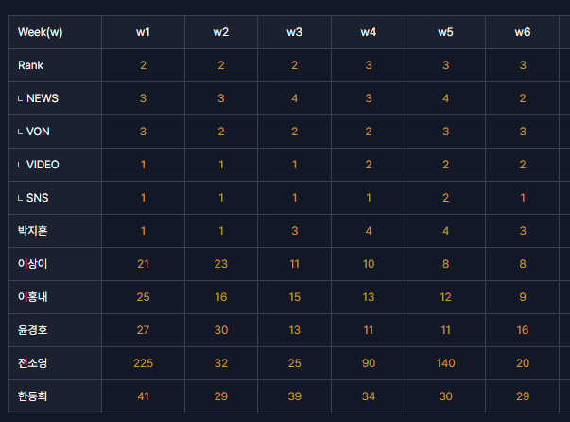Select the 140 value in the w5 column
Image resolution: width=570 pixels, height=422 pixels.
point(445,363)
